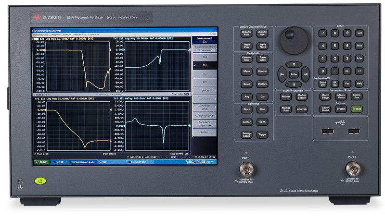Expand the Gain-Phase Setup softkey submenu
385x216 pixels.
[205, 107]
